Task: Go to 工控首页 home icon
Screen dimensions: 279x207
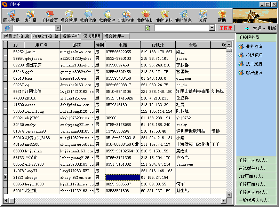Action: [x=50, y=16]
